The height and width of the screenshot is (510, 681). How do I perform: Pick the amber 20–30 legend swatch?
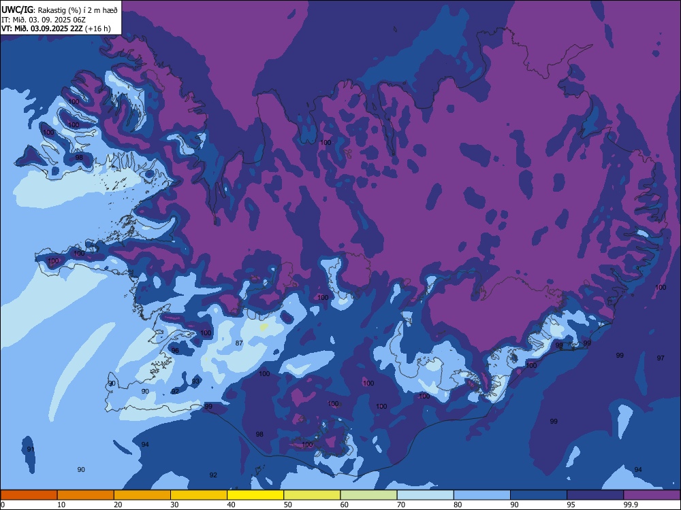142,495
